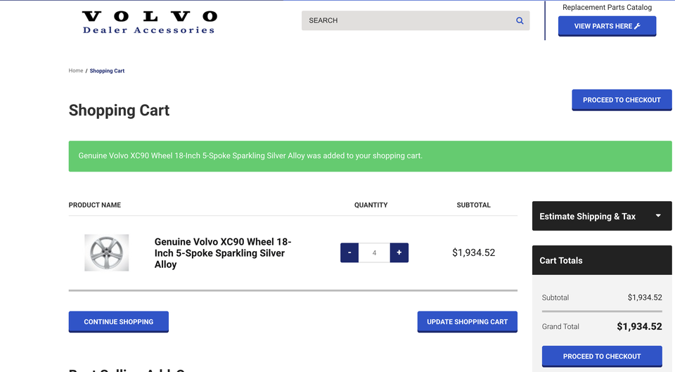
Task: Select the quantity field showing 4
Action: coord(374,252)
